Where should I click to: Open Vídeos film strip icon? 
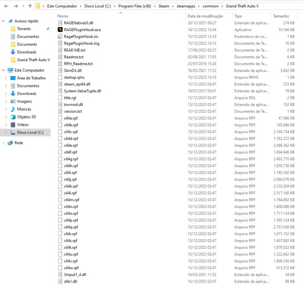[13, 125]
